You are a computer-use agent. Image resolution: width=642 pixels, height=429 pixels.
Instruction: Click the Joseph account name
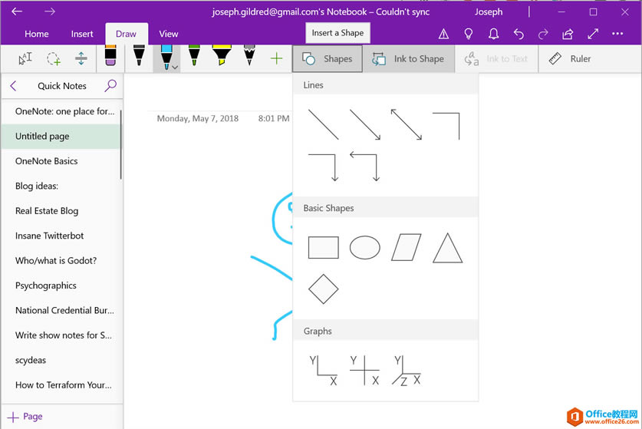489,12
